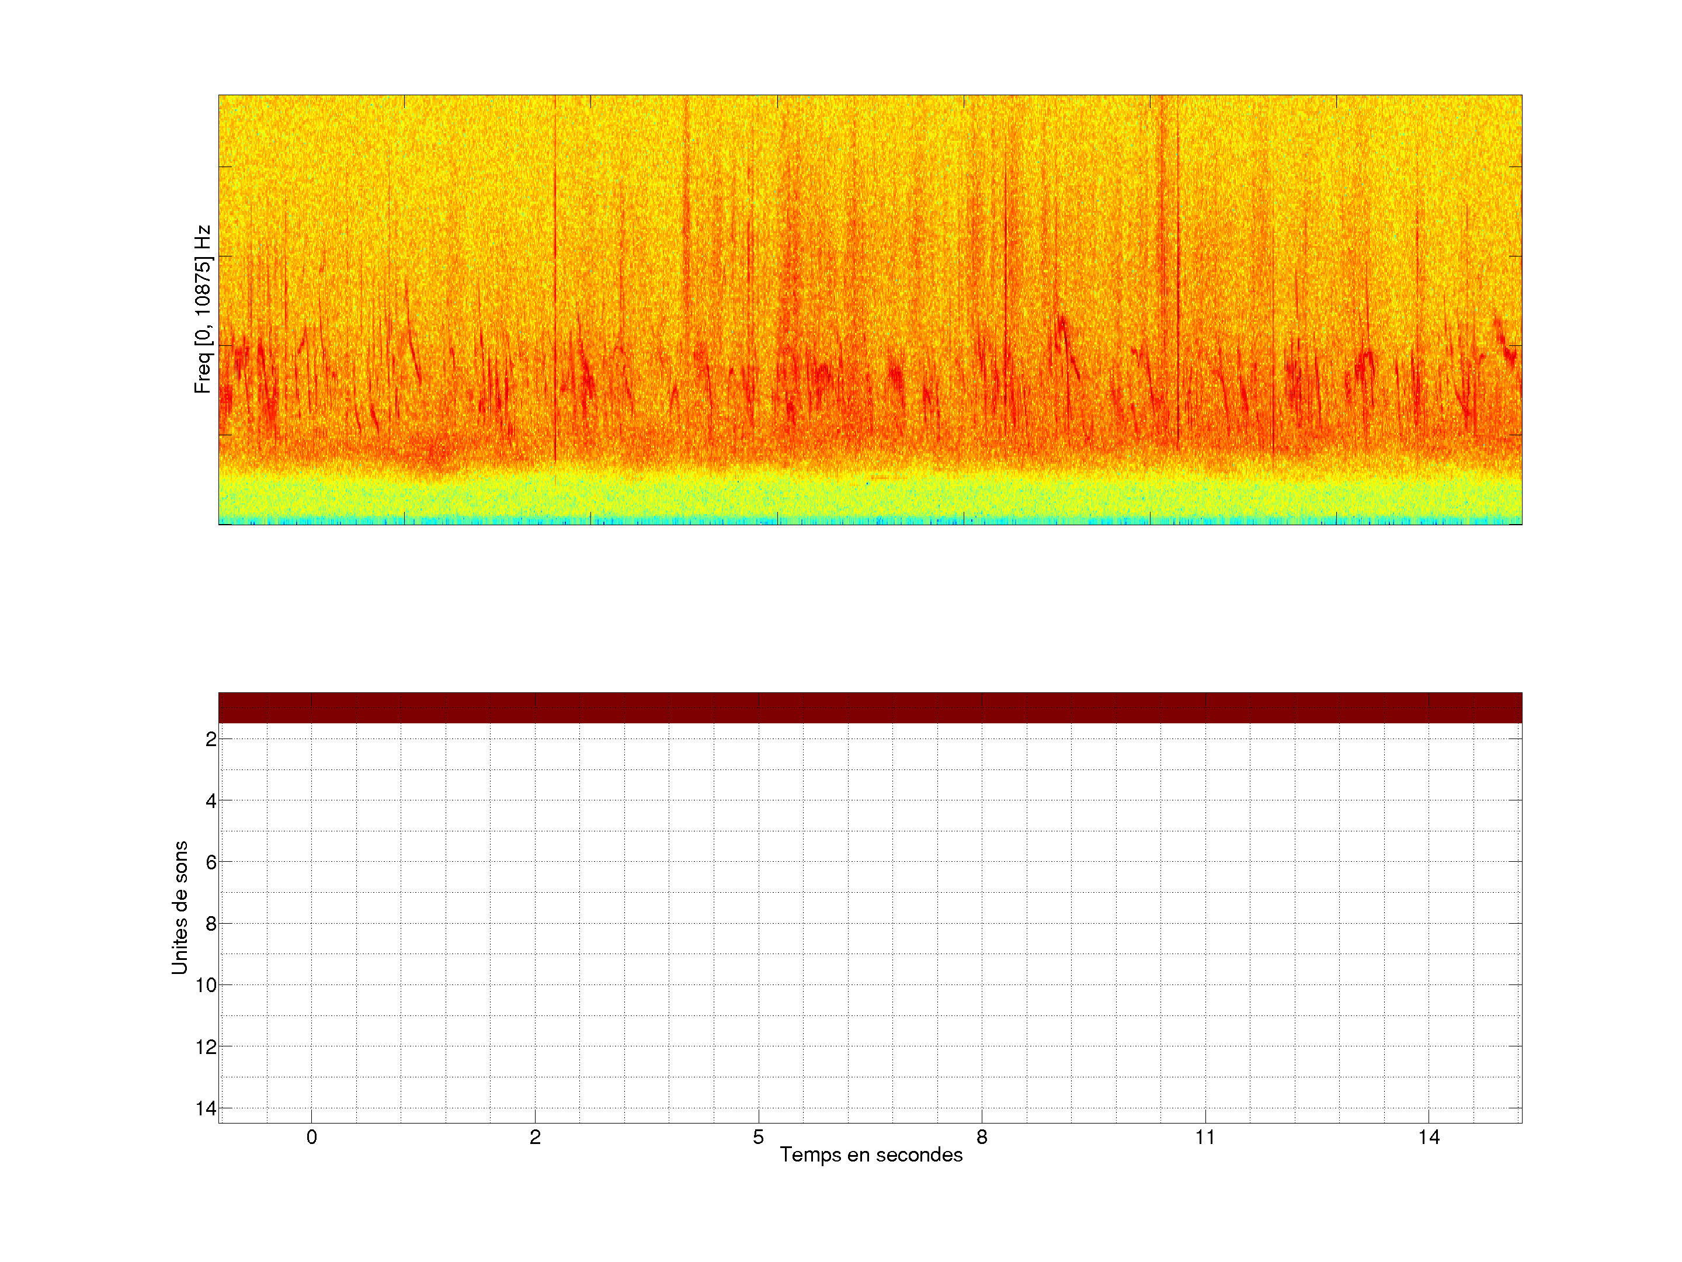Click x-axis tick label '11'
The height and width of the screenshot is (1262, 1682).
pyautogui.click(x=1204, y=1137)
